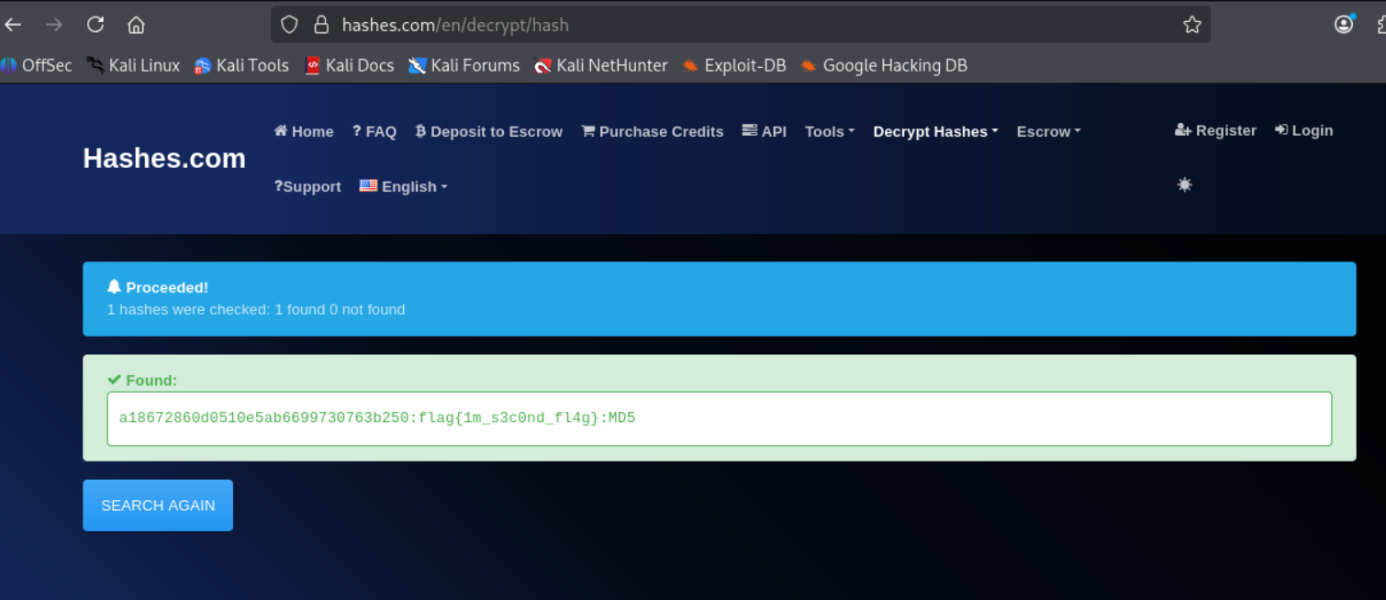
Task: Open the Escrow dropdown menu
Action: (x=1049, y=131)
